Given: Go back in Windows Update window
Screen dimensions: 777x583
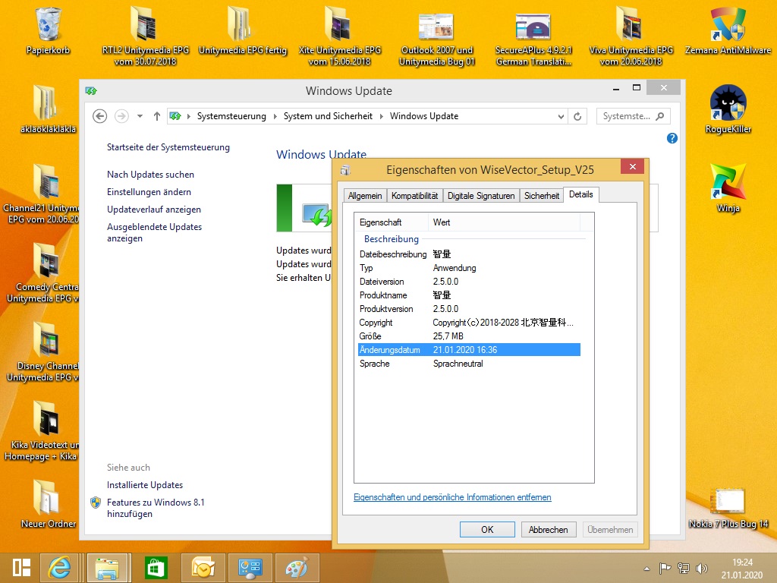Looking at the screenshot, I should tap(99, 116).
